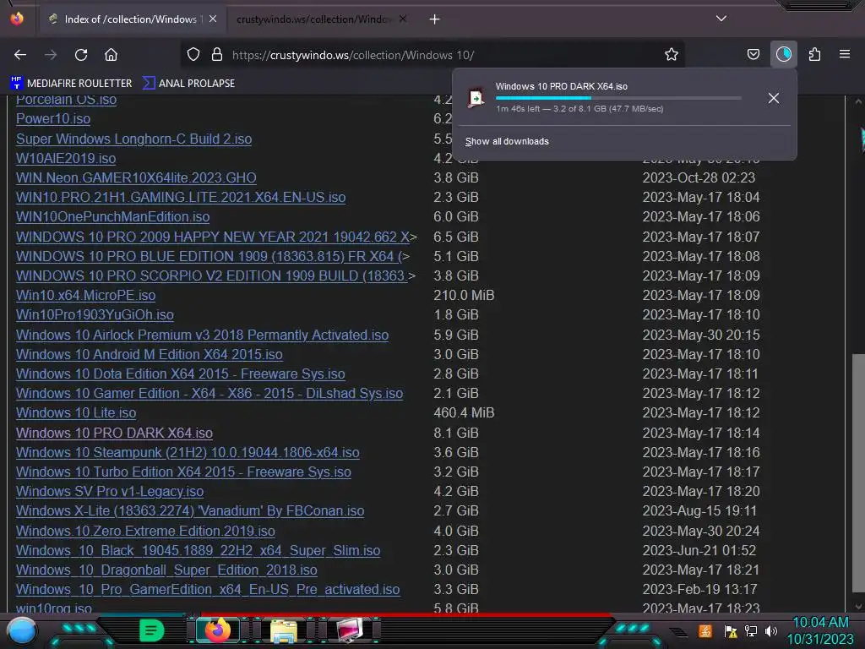
Task: Open the Save to Pocket button
Action: pyautogui.click(x=753, y=54)
